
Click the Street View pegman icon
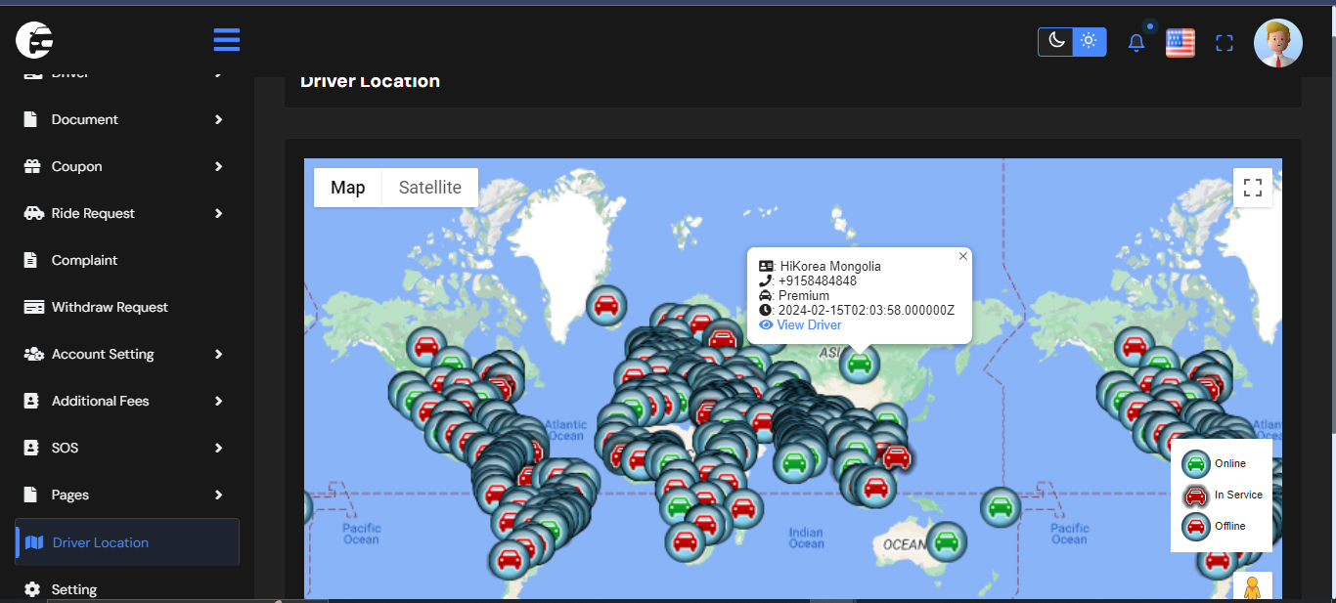coord(1252,588)
